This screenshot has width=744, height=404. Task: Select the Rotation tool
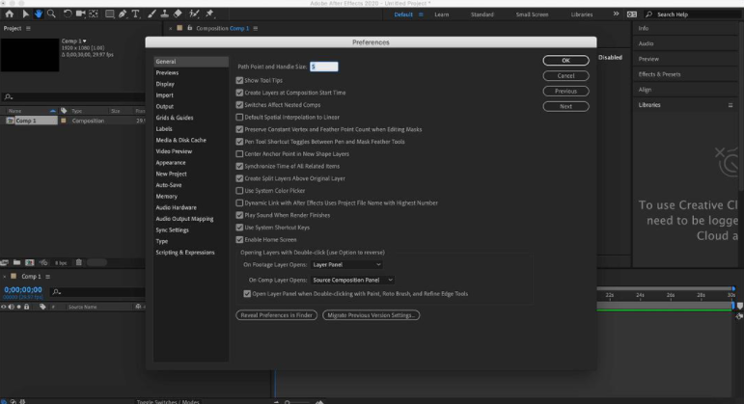click(x=68, y=13)
